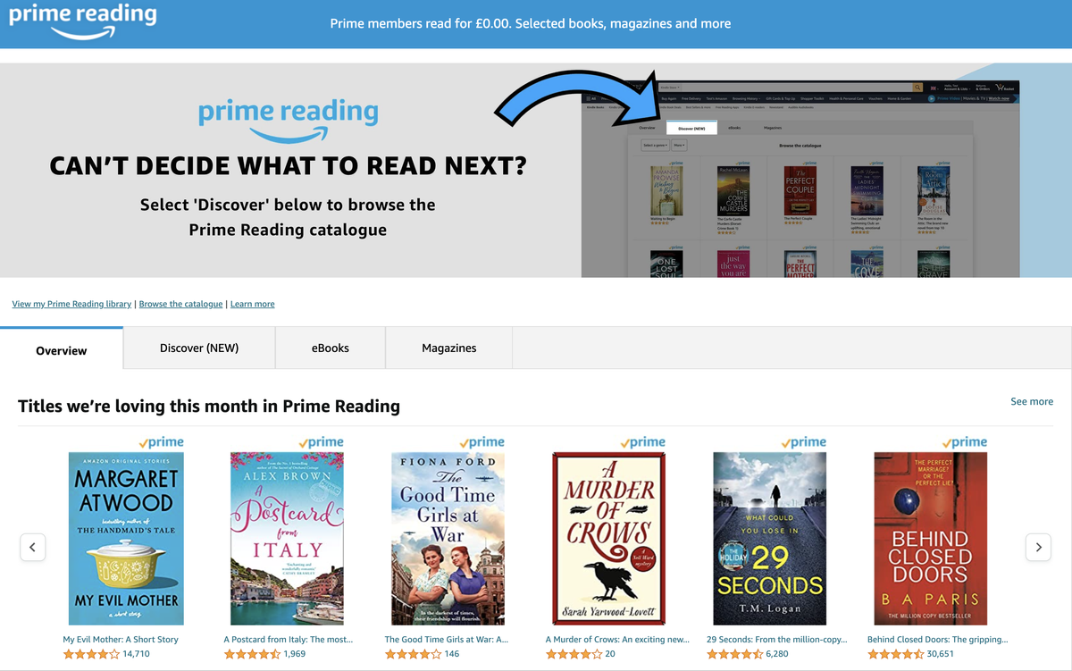Image resolution: width=1072 pixels, height=671 pixels.
Task: Click See more for loved titles
Action: pyautogui.click(x=1032, y=401)
